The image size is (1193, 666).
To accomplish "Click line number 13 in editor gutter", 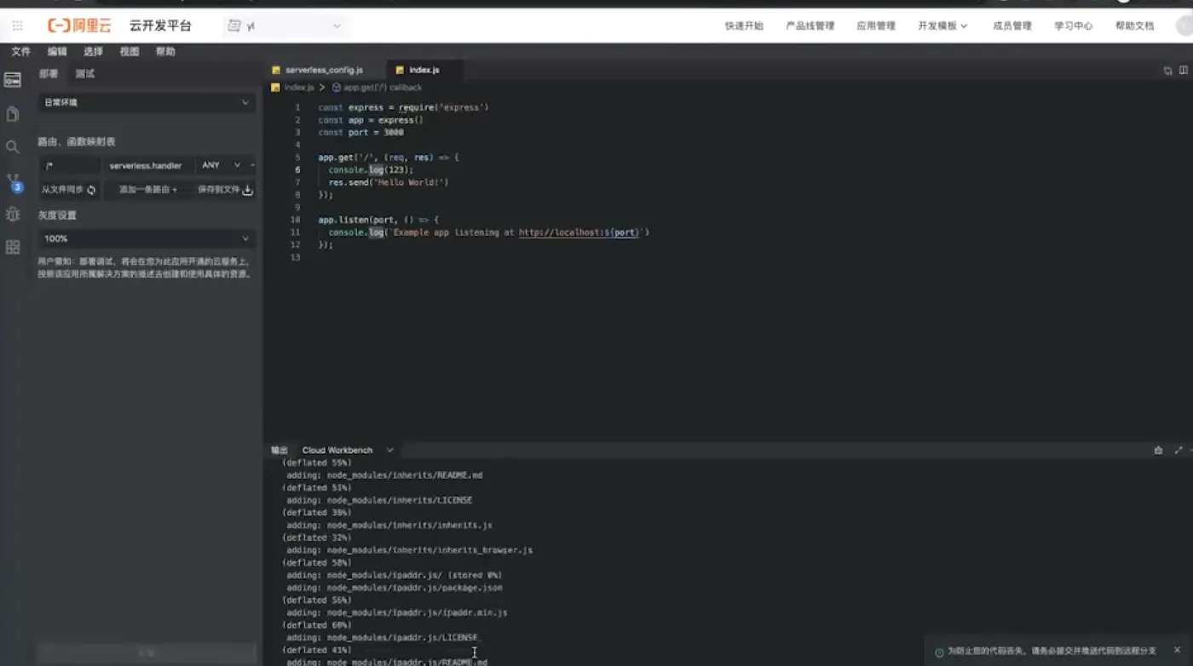I will pyautogui.click(x=296, y=257).
